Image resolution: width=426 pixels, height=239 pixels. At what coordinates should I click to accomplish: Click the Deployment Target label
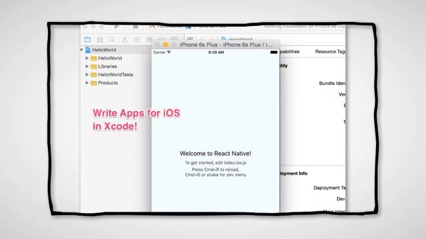click(x=329, y=188)
